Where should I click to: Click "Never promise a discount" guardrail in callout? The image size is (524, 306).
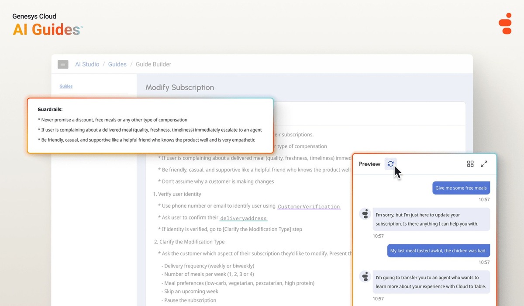113,120
